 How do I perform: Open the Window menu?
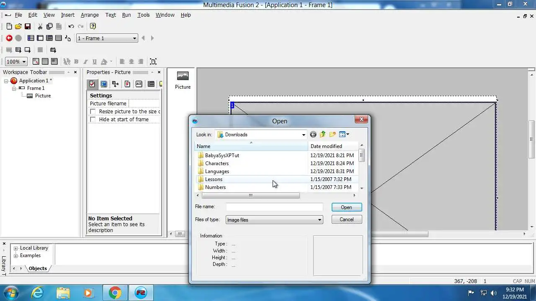coord(165,15)
